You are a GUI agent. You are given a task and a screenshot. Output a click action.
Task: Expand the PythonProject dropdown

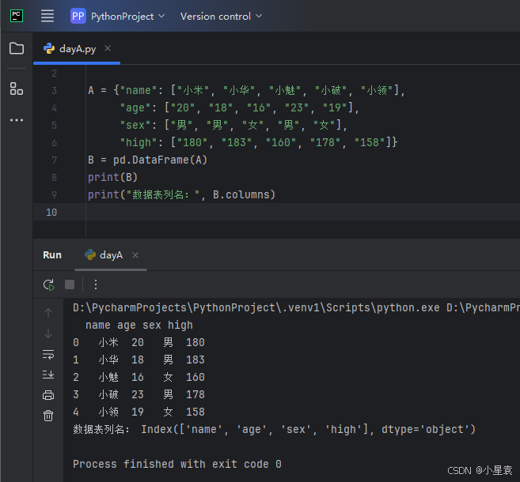[118, 17]
